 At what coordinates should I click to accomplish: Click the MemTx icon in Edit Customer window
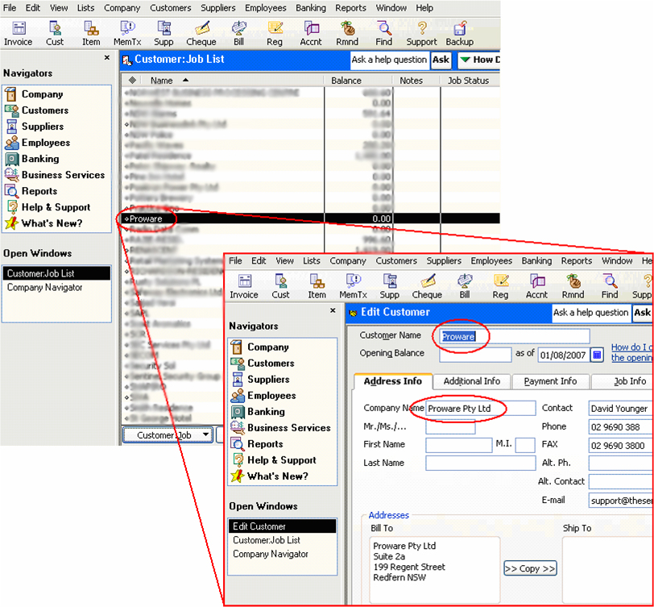coord(354,285)
